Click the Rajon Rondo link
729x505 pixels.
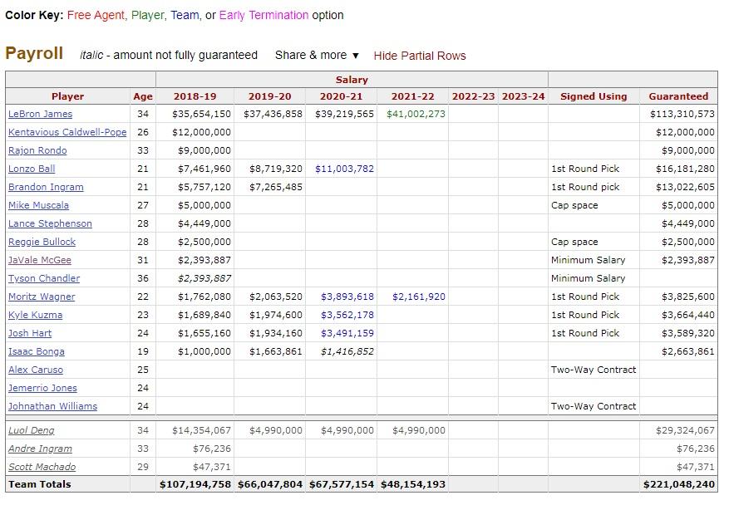[37, 150]
